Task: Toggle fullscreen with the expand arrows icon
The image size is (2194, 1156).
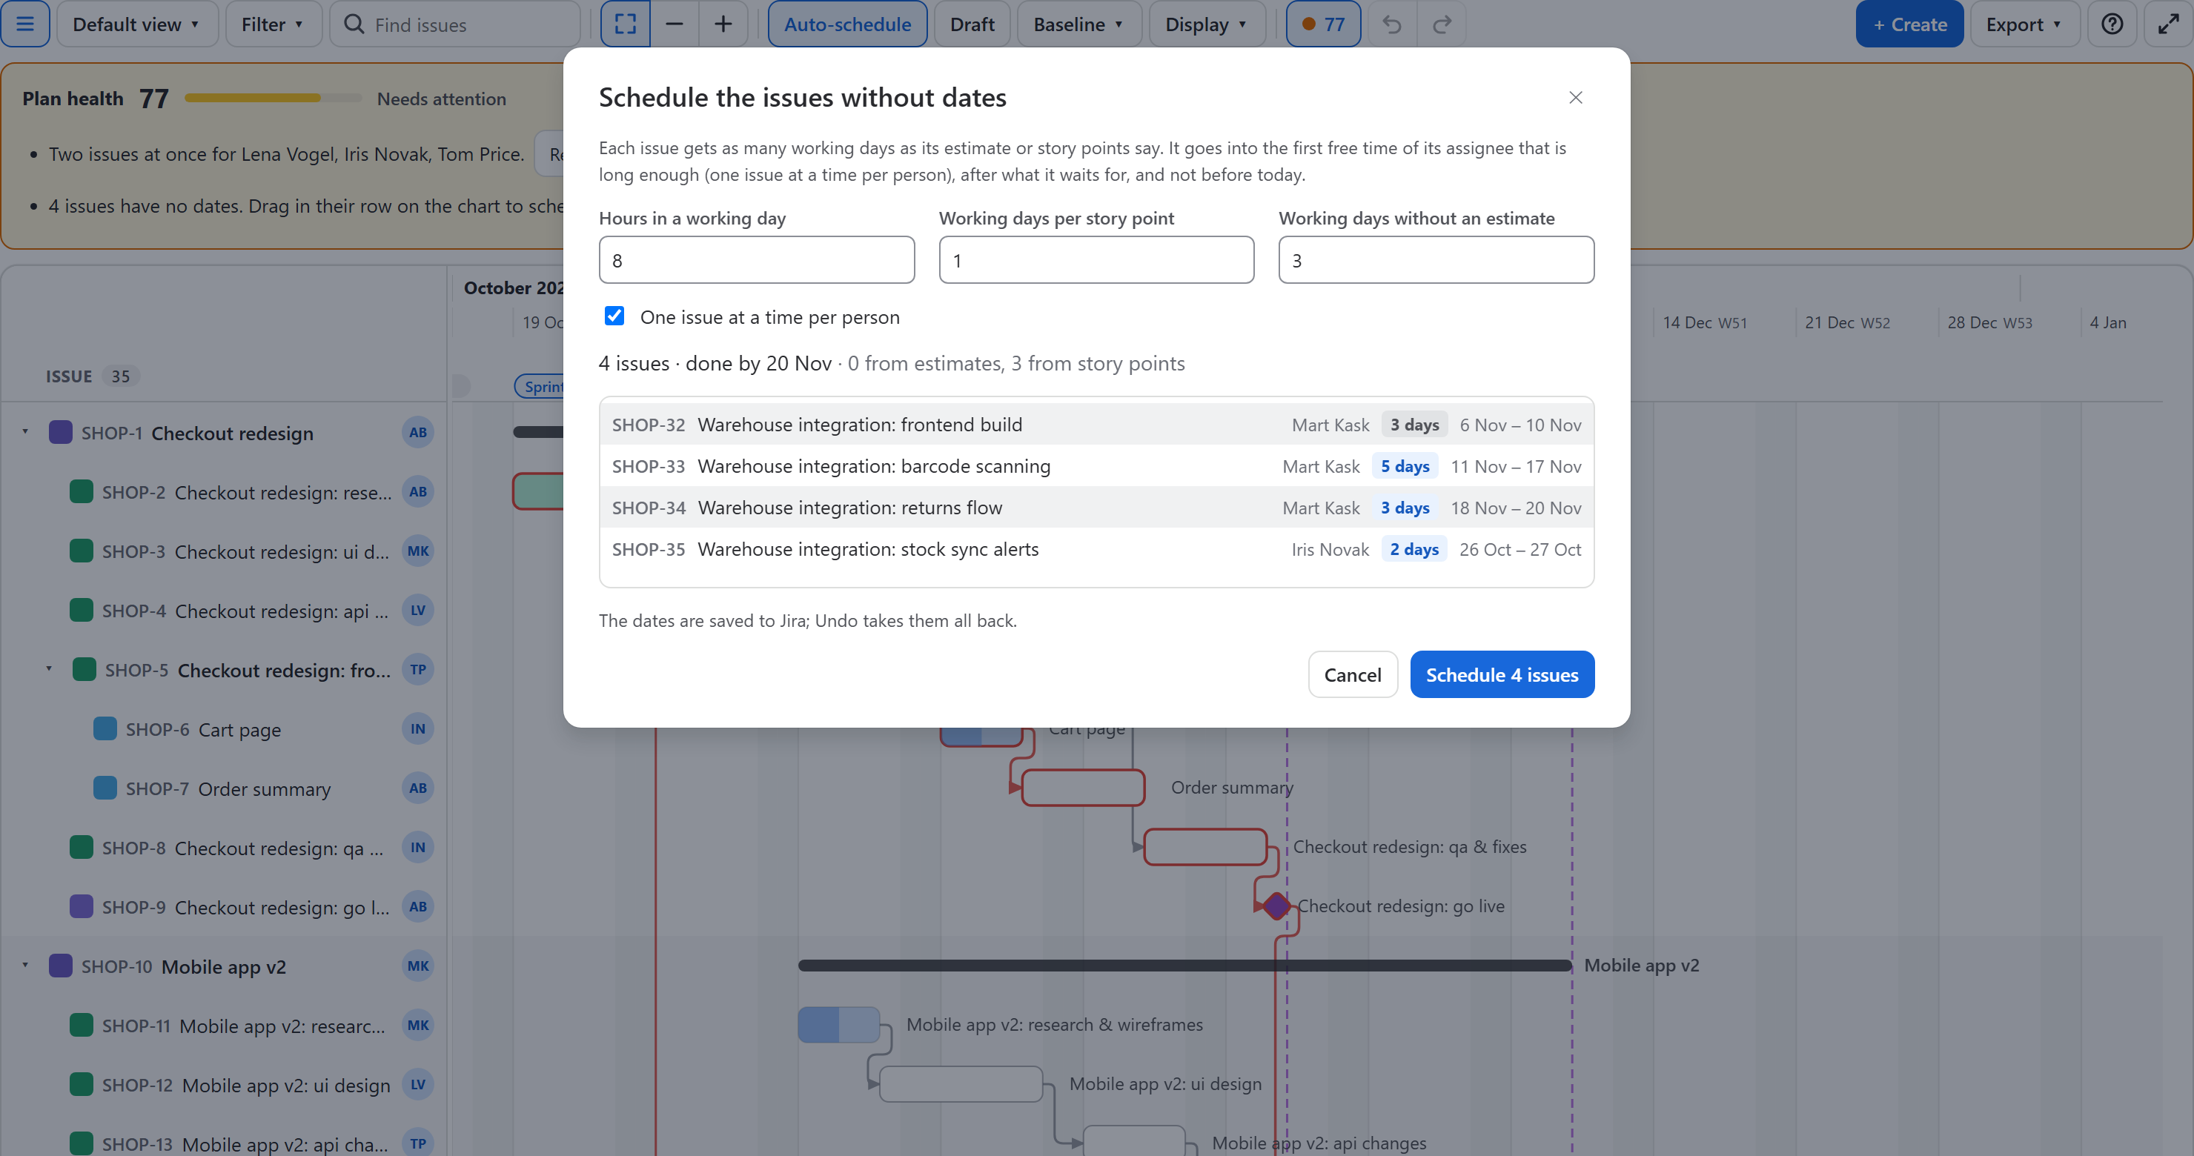Action: 2169,24
